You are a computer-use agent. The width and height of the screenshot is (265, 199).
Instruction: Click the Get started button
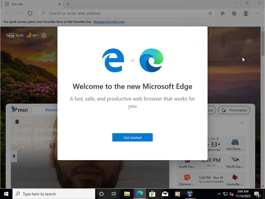click(x=132, y=137)
